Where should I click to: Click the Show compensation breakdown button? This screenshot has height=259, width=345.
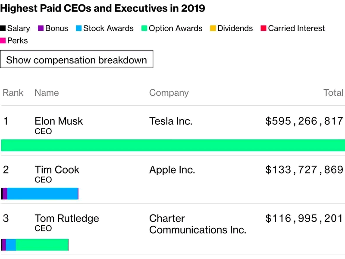tap(76, 60)
